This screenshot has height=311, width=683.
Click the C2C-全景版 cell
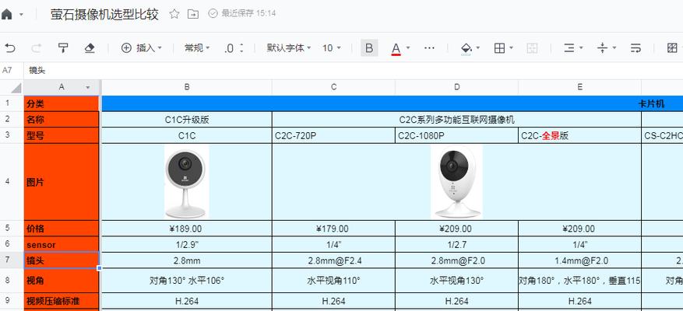(x=579, y=136)
